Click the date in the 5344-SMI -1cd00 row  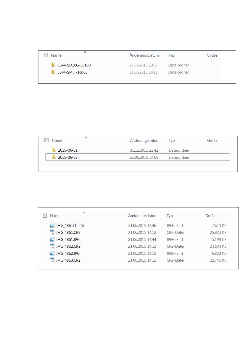pyautogui.click(x=143, y=72)
